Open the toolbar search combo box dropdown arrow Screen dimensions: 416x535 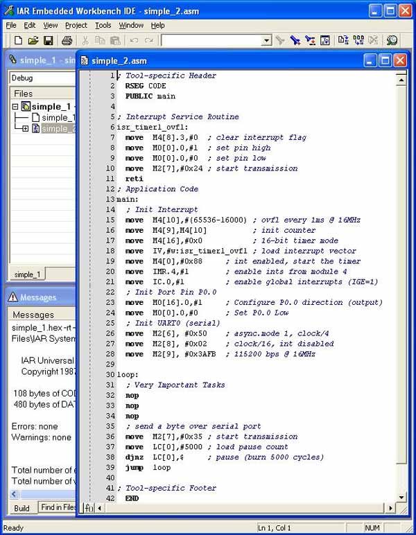(266, 41)
